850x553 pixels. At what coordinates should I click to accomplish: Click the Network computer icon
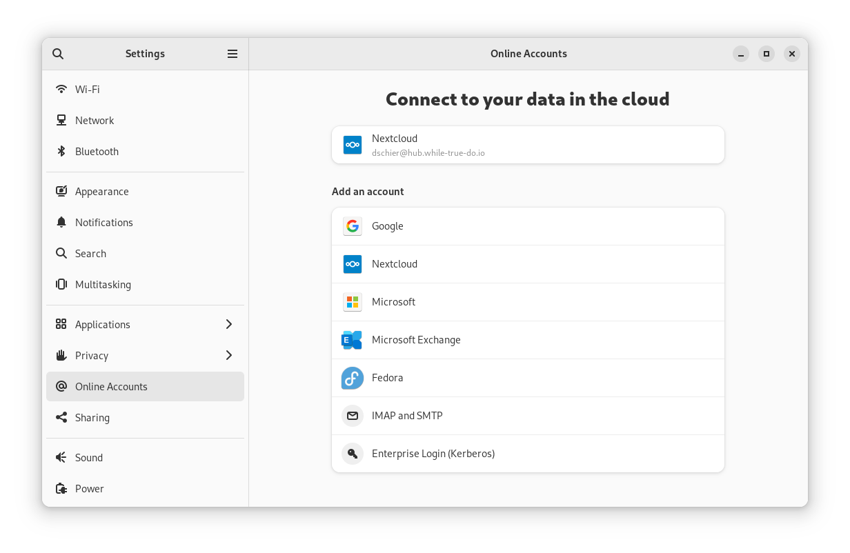click(x=61, y=120)
